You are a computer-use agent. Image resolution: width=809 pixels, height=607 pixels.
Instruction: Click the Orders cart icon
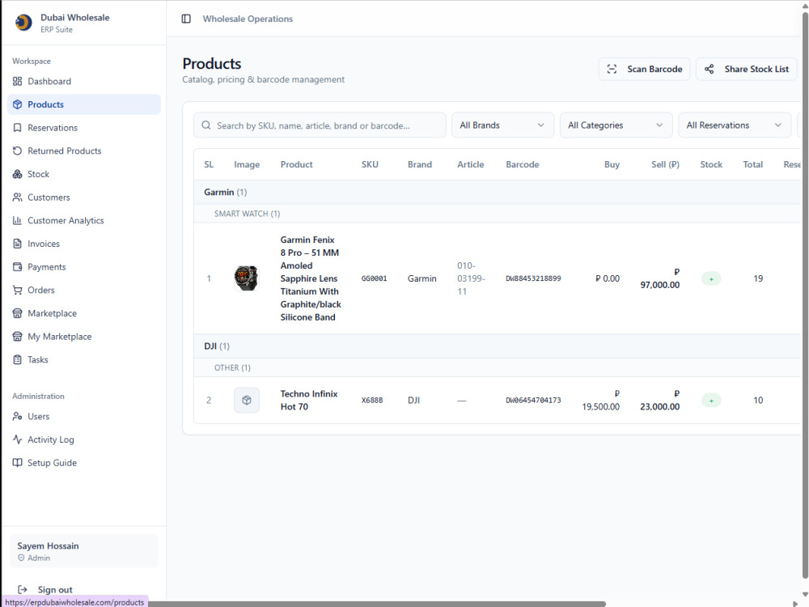(18, 290)
